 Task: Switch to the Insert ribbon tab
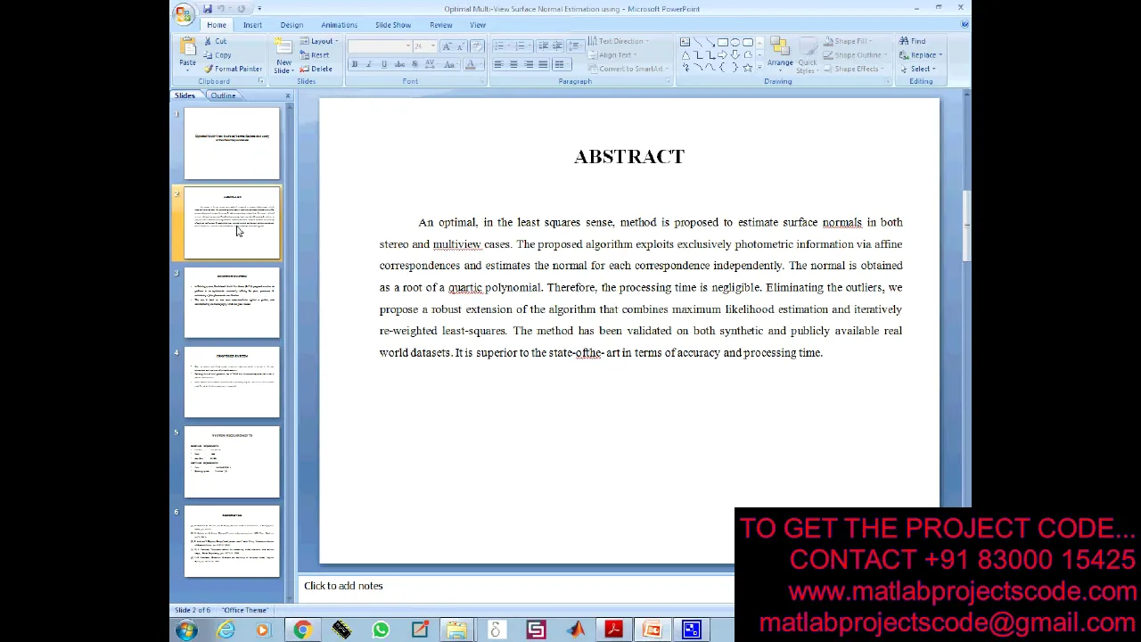pos(252,25)
